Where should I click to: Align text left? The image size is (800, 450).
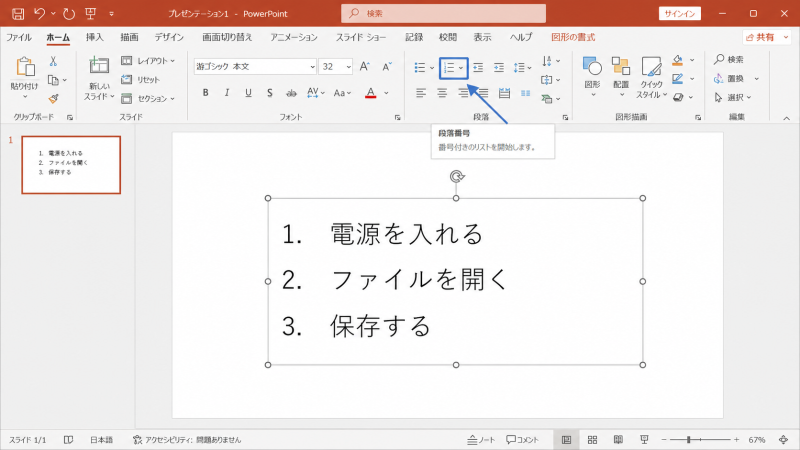click(x=421, y=93)
